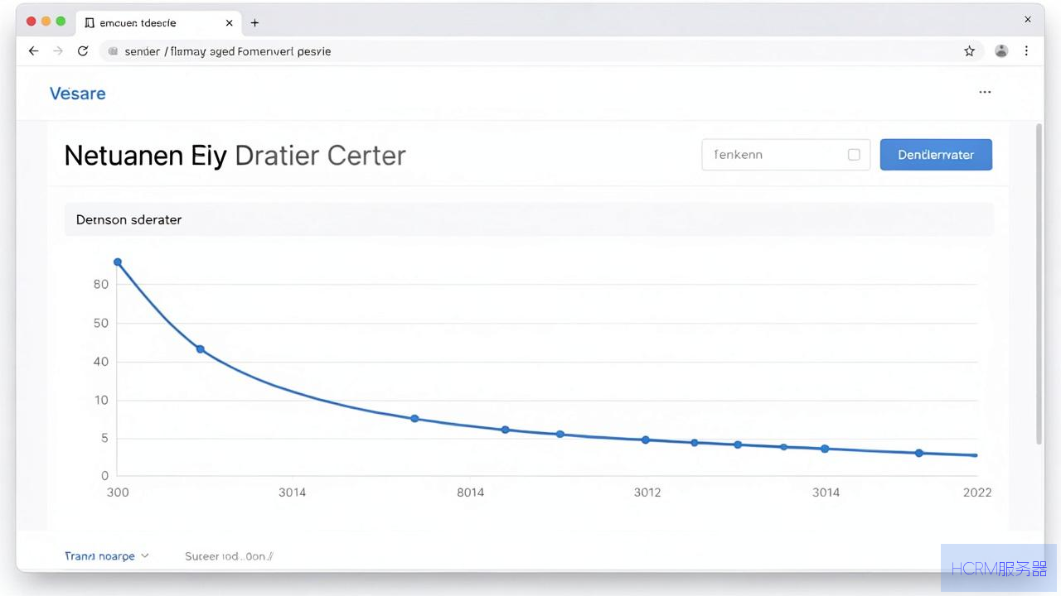Click the Denson sderater panel header

[x=529, y=219]
